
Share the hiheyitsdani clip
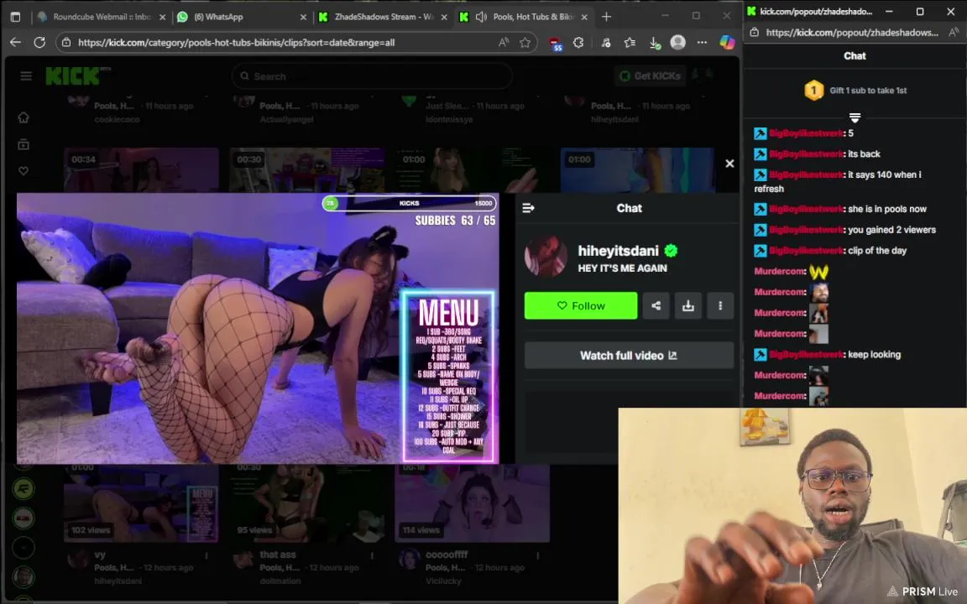(x=656, y=305)
